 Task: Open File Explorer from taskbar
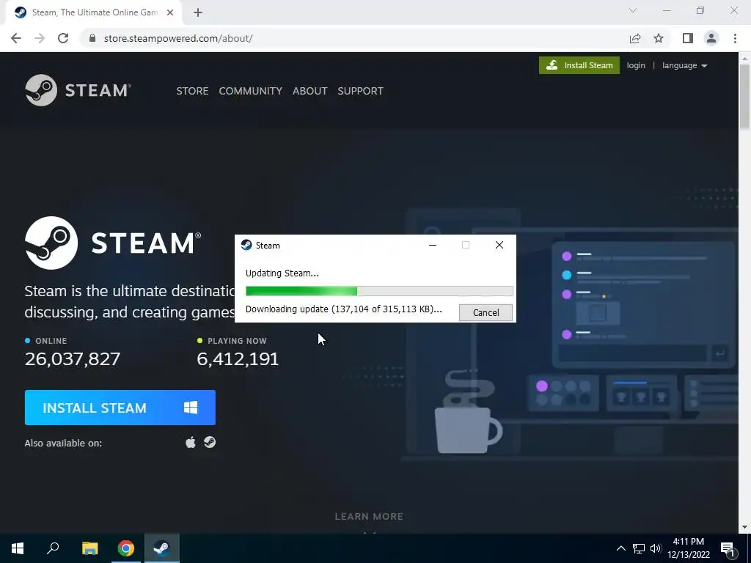(89, 548)
